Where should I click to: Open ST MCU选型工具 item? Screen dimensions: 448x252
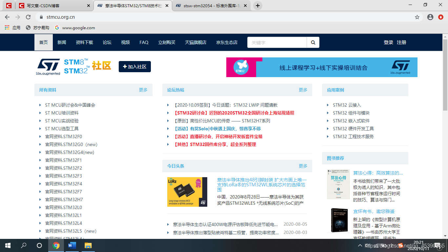tap(62, 129)
